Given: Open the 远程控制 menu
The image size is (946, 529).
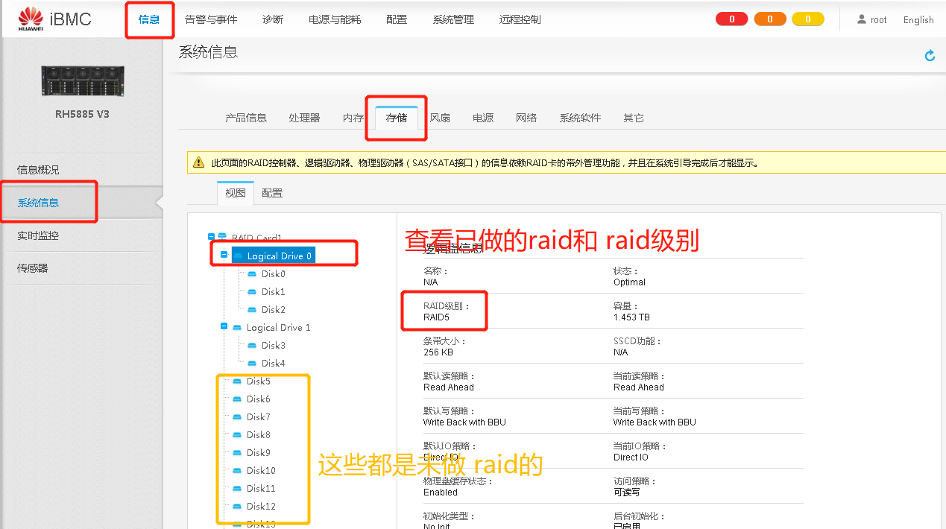Looking at the screenshot, I should click(520, 19).
